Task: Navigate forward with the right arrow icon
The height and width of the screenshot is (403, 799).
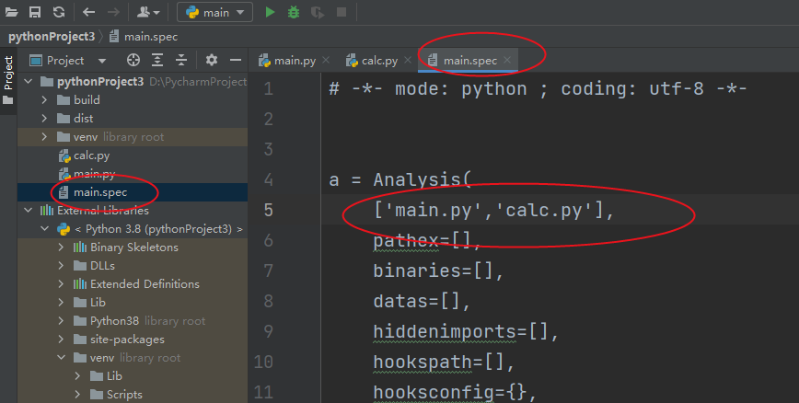Action: click(x=113, y=12)
